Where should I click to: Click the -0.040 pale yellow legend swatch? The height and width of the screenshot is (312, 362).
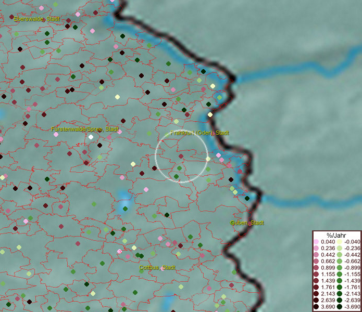(x=340, y=242)
